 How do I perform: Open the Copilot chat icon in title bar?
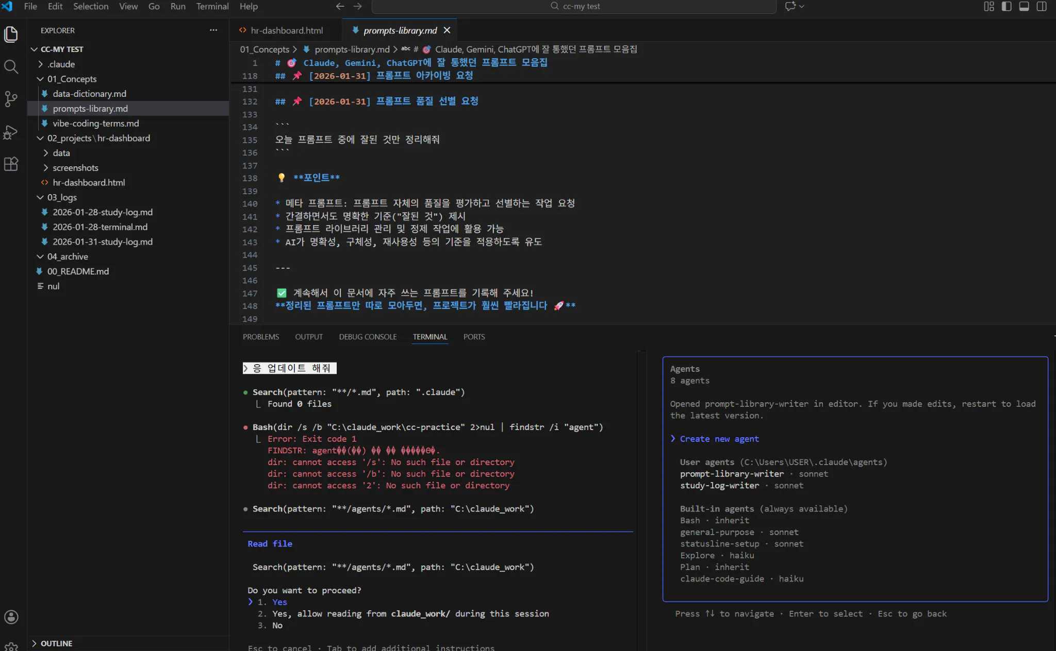click(x=790, y=6)
